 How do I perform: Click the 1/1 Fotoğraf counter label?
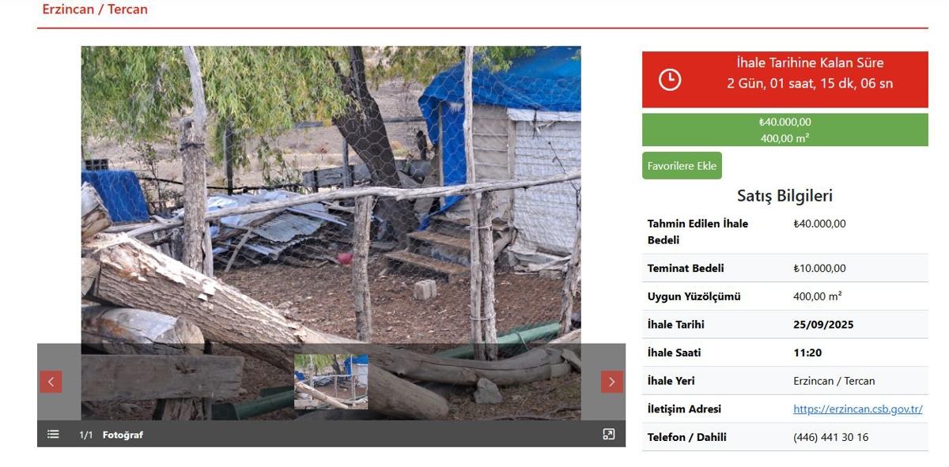111,435
